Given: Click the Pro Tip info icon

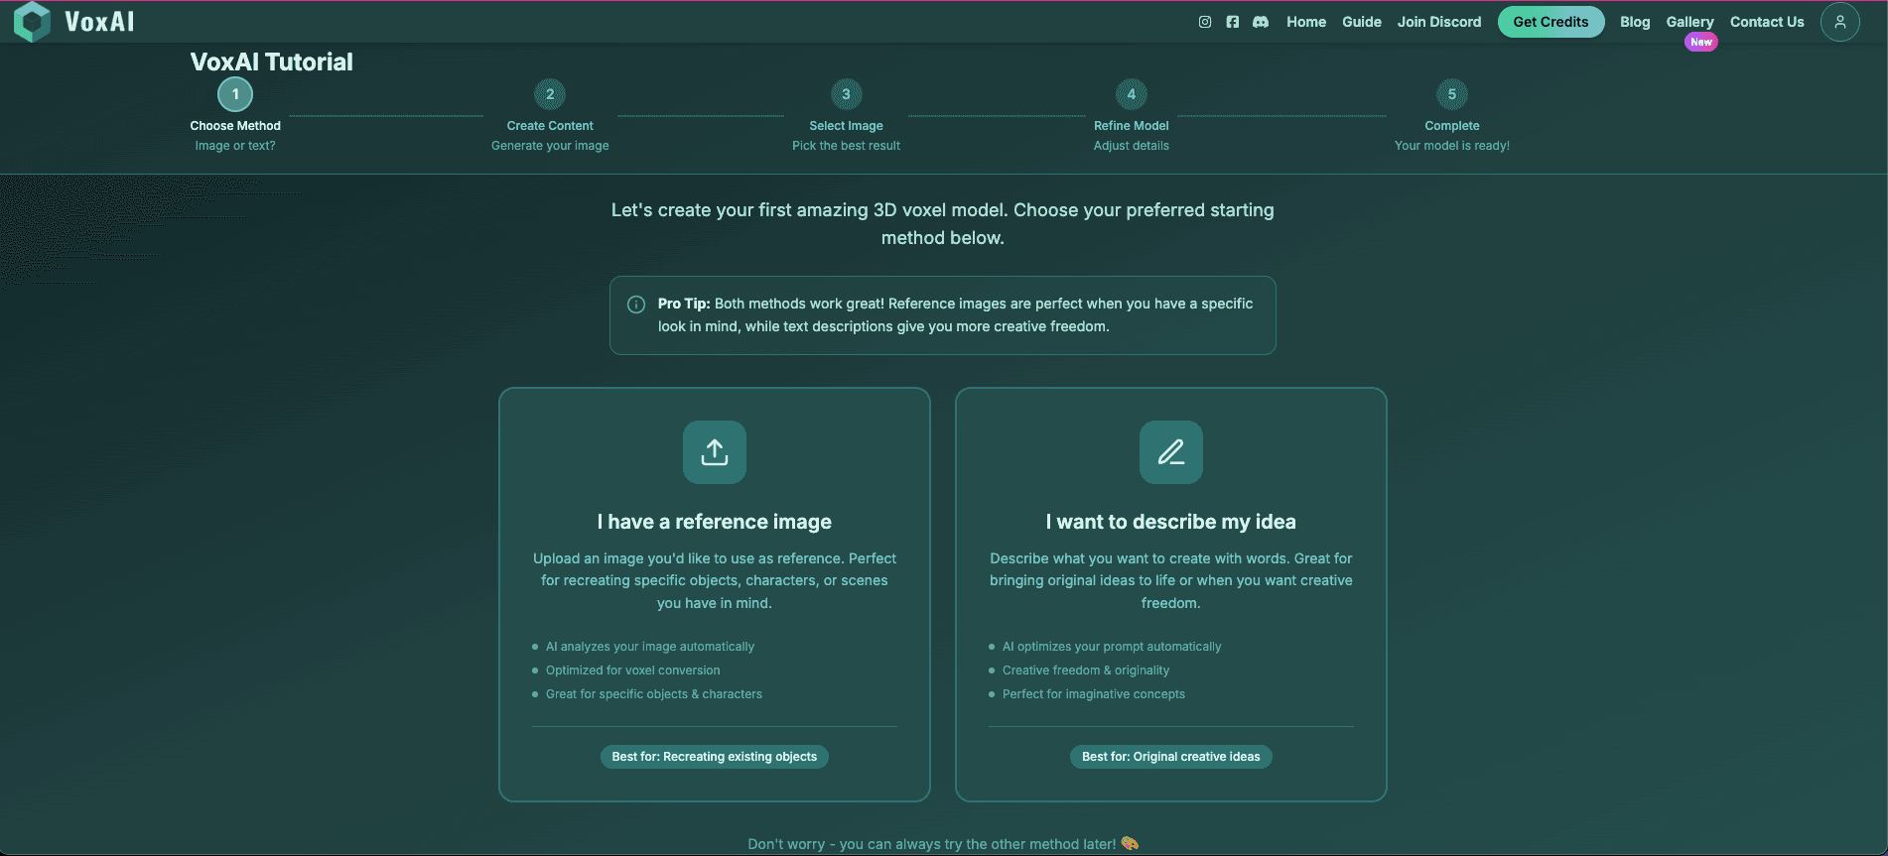Looking at the screenshot, I should (x=636, y=305).
